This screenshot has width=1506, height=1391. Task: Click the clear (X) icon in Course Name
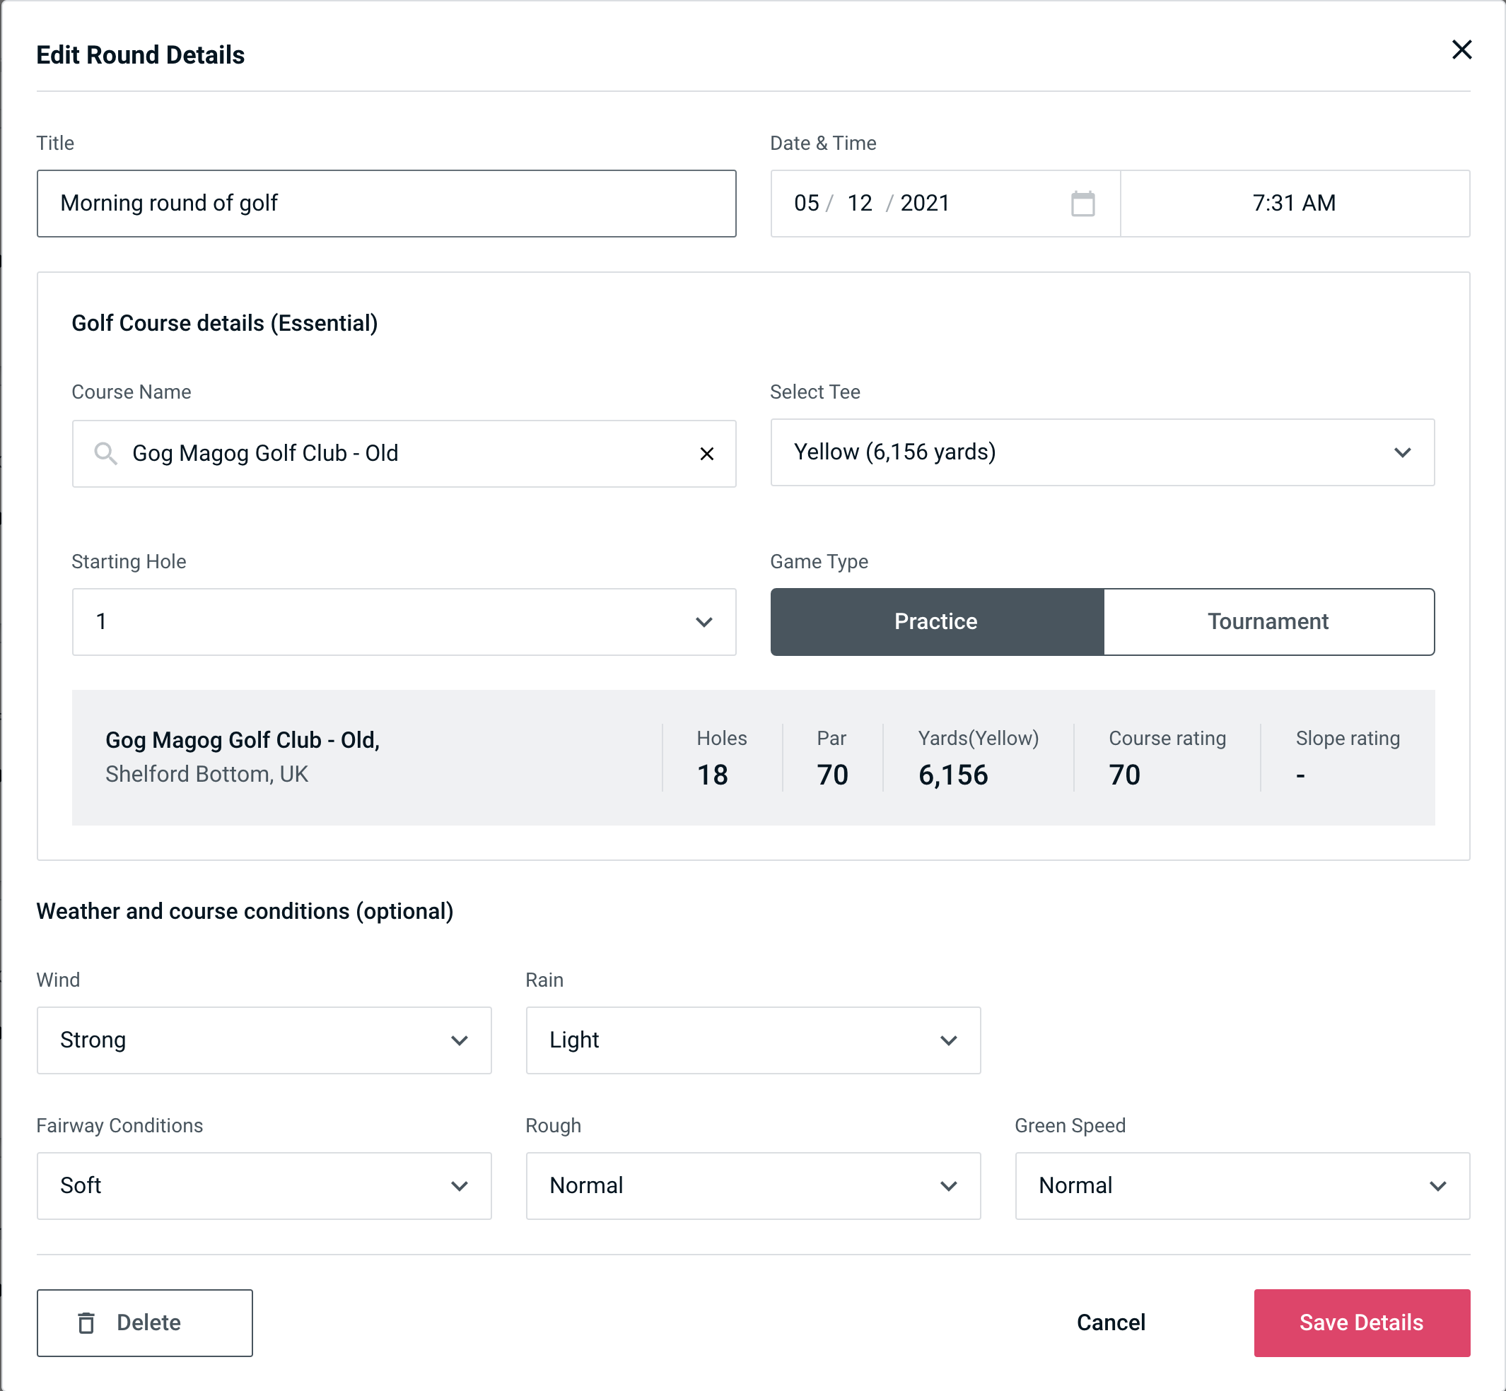coord(707,454)
